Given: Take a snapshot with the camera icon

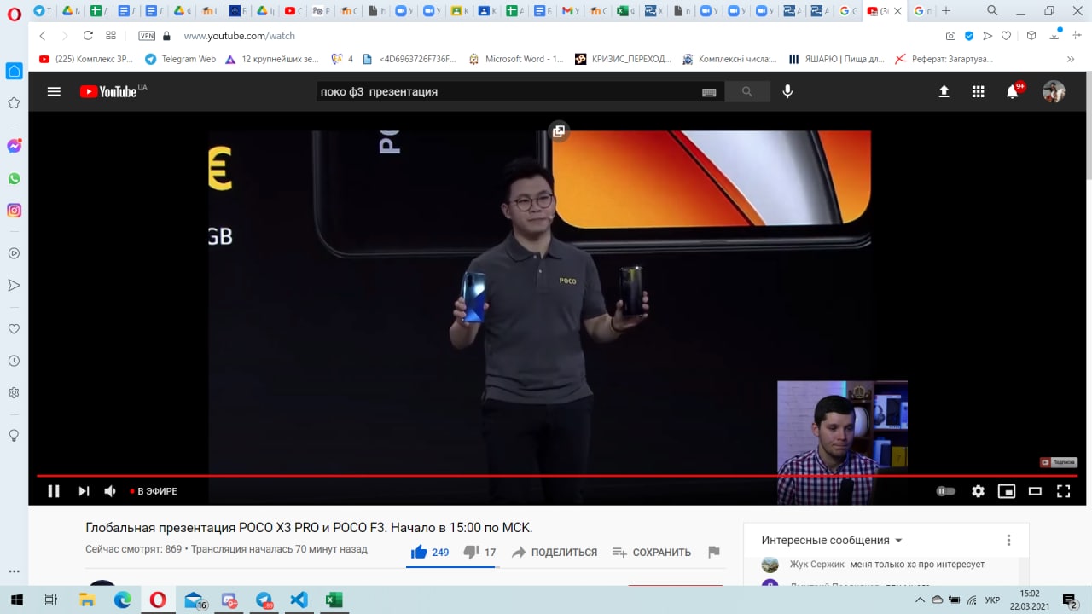Looking at the screenshot, I should 950,36.
